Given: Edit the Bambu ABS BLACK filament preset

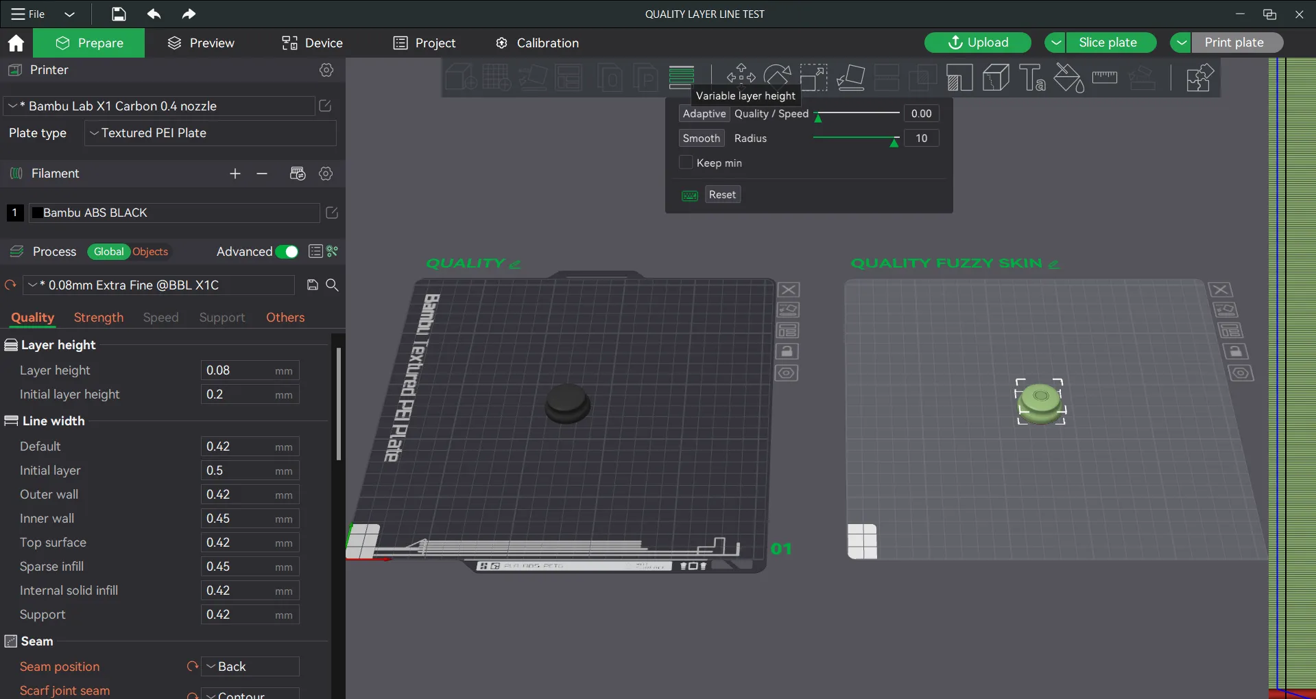Looking at the screenshot, I should 332,213.
